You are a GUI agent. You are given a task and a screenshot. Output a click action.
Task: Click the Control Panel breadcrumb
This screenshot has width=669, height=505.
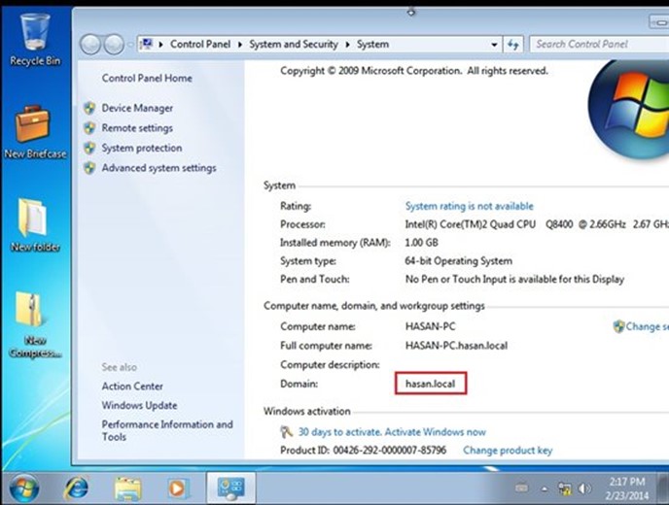pyautogui.click(x=200, y=45)
